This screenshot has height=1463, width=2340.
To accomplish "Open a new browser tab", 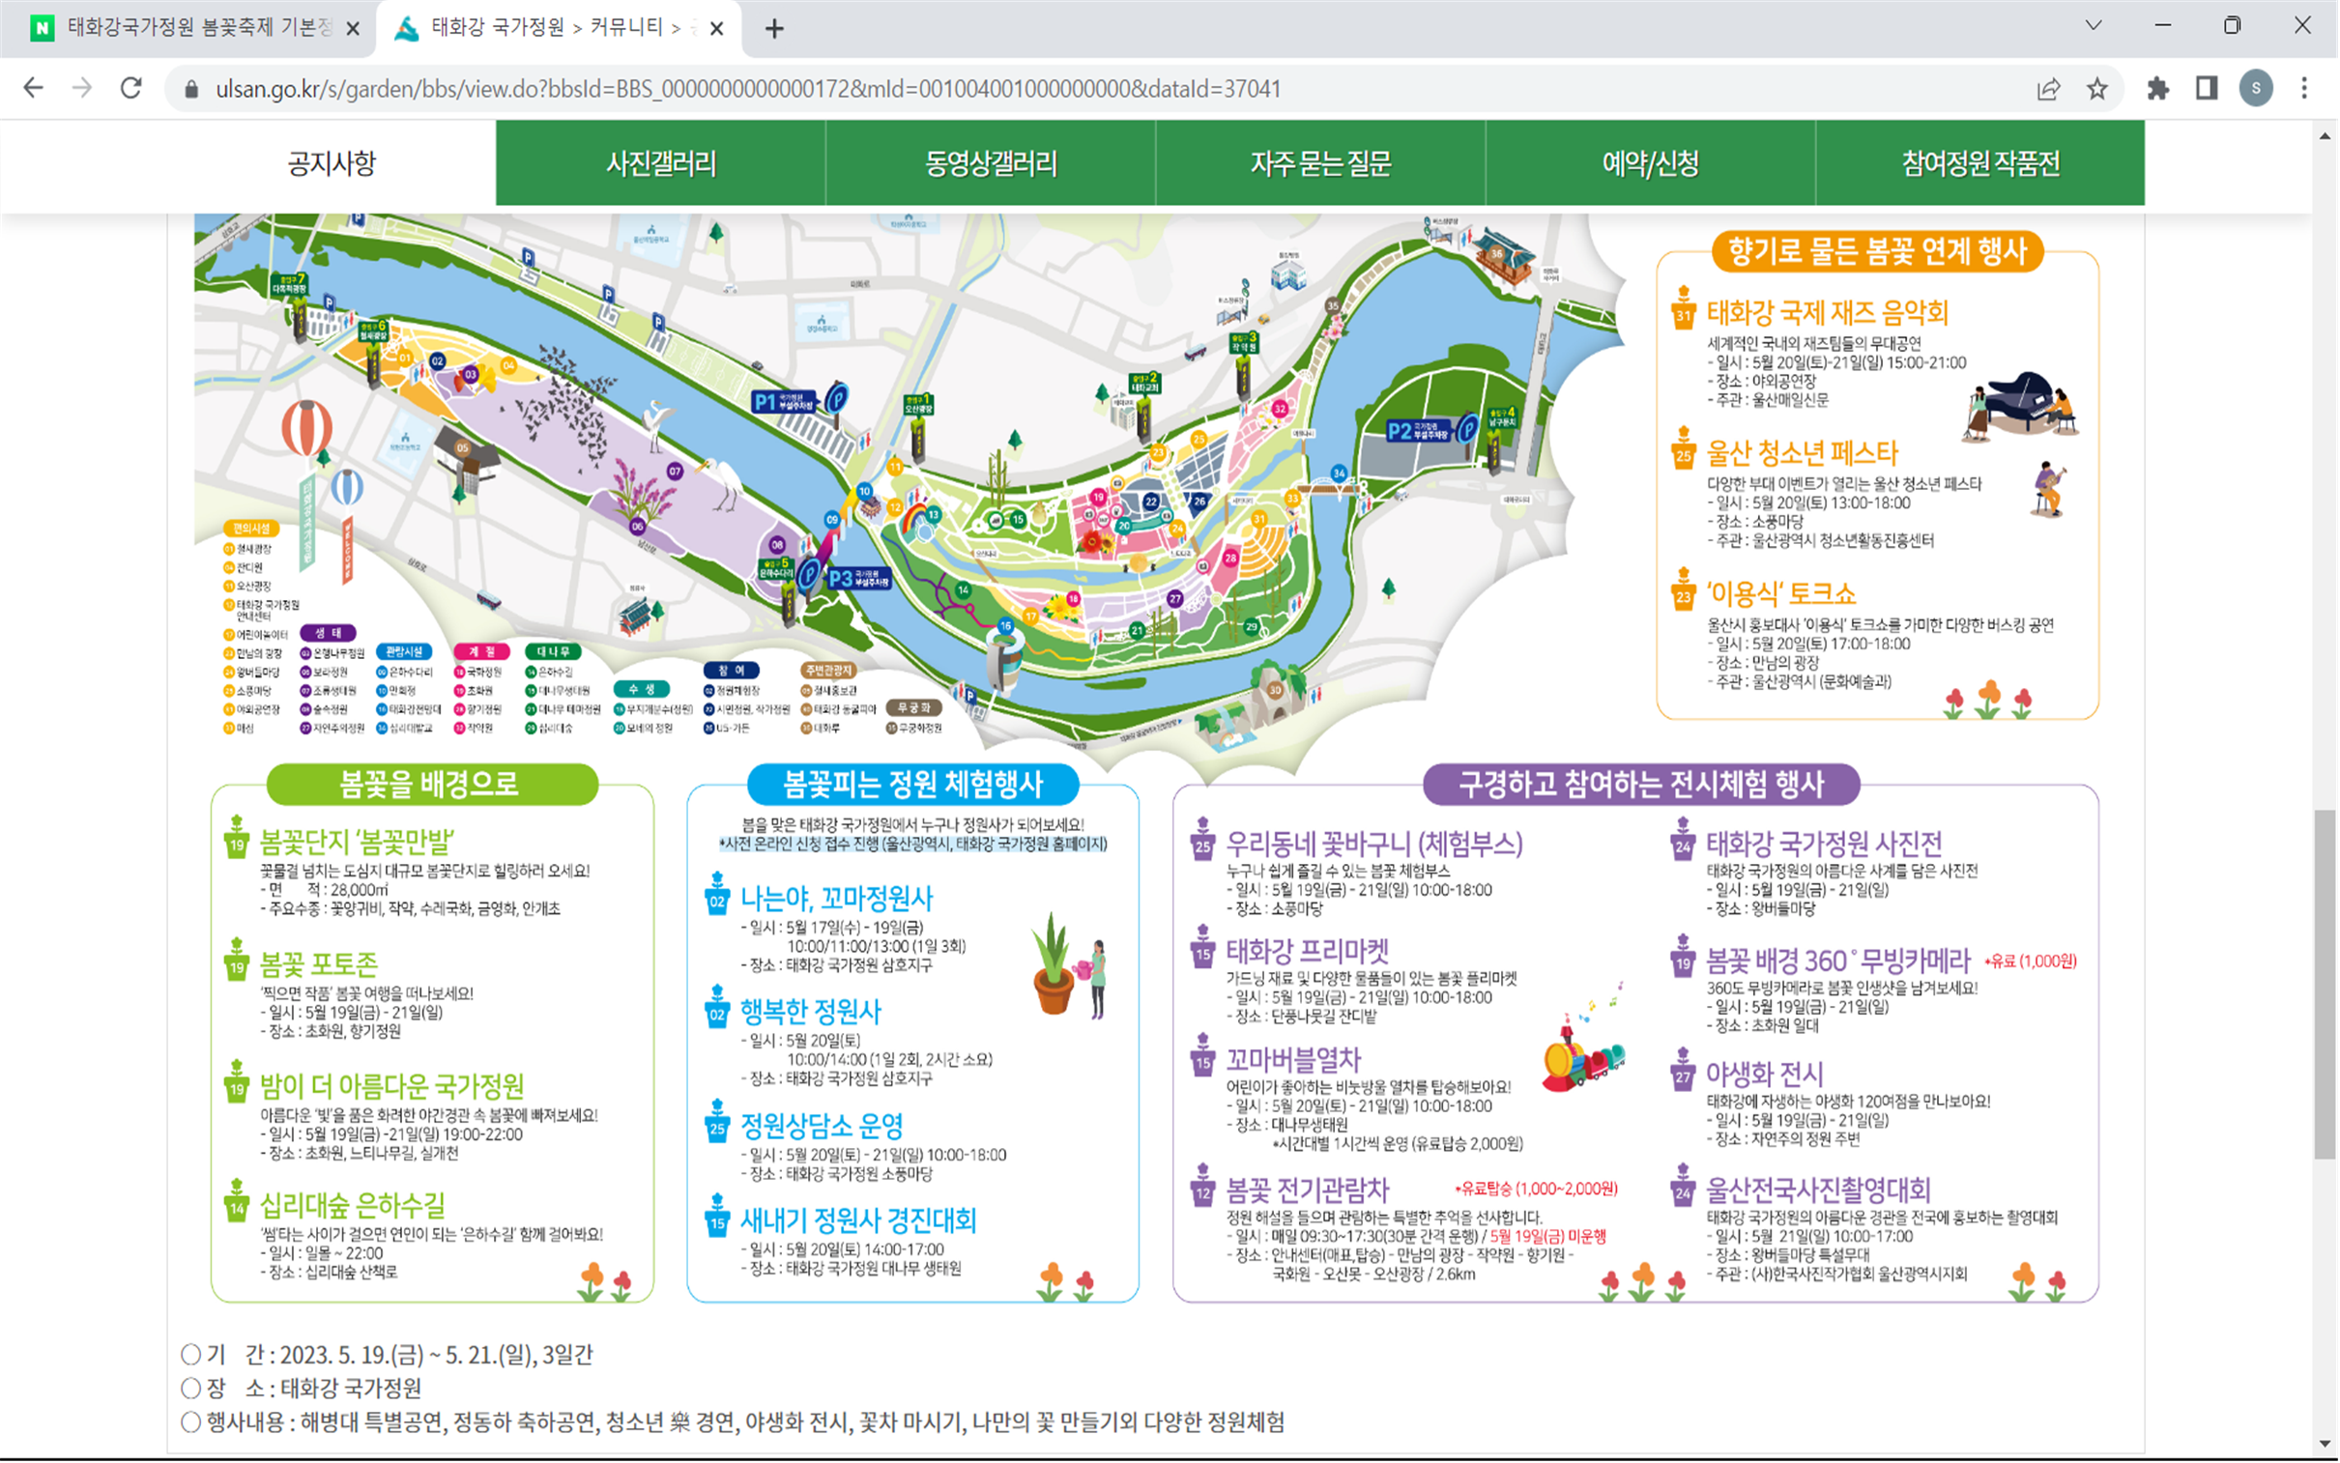I will pos(774,29).
